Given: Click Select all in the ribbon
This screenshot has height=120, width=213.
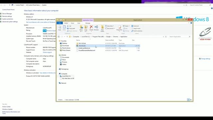Looking at the screenshot, I should 135,26.
